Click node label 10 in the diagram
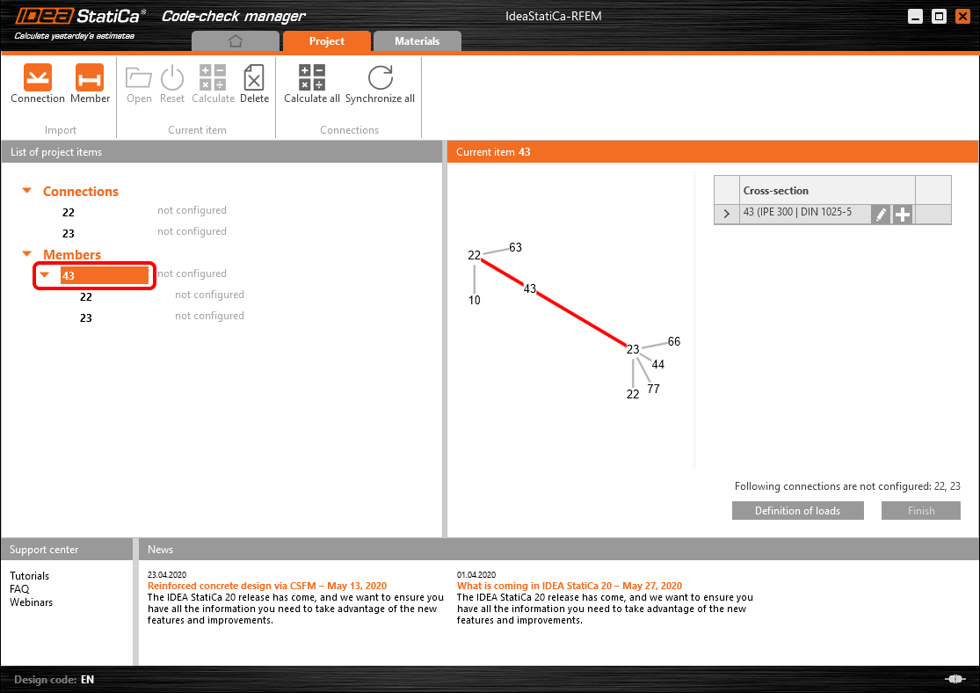Screen dimensions: 980x693 [x=475, y=300]
